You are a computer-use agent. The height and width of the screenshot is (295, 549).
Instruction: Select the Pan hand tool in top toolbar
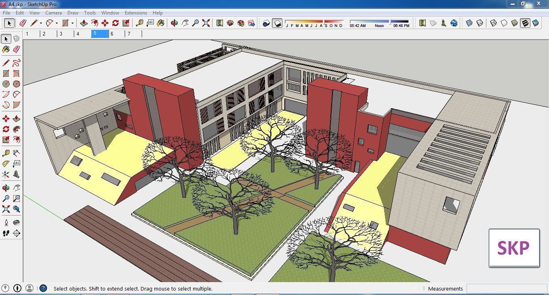point(185,23)
